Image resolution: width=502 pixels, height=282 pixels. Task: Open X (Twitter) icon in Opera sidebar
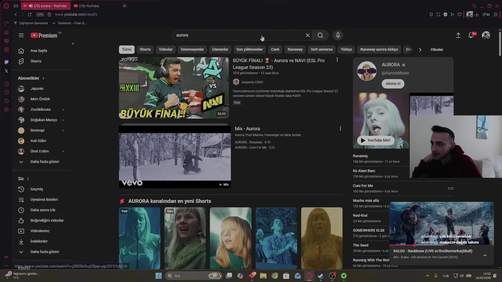click(x=6, y=71)
